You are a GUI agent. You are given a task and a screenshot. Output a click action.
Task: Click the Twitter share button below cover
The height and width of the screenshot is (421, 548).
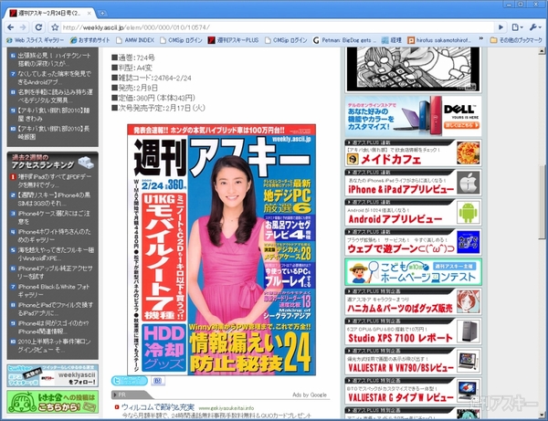pyautogui.click(x=130, y=381)
